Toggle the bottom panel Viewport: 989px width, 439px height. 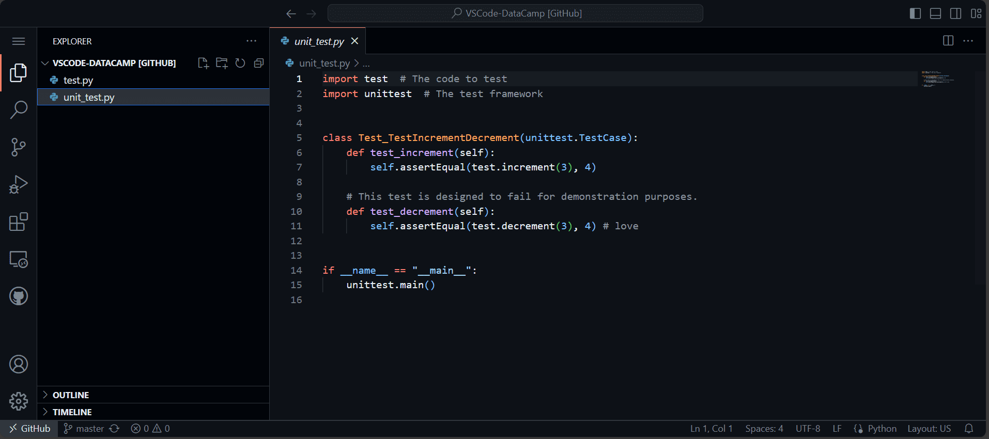pos(935,13)
